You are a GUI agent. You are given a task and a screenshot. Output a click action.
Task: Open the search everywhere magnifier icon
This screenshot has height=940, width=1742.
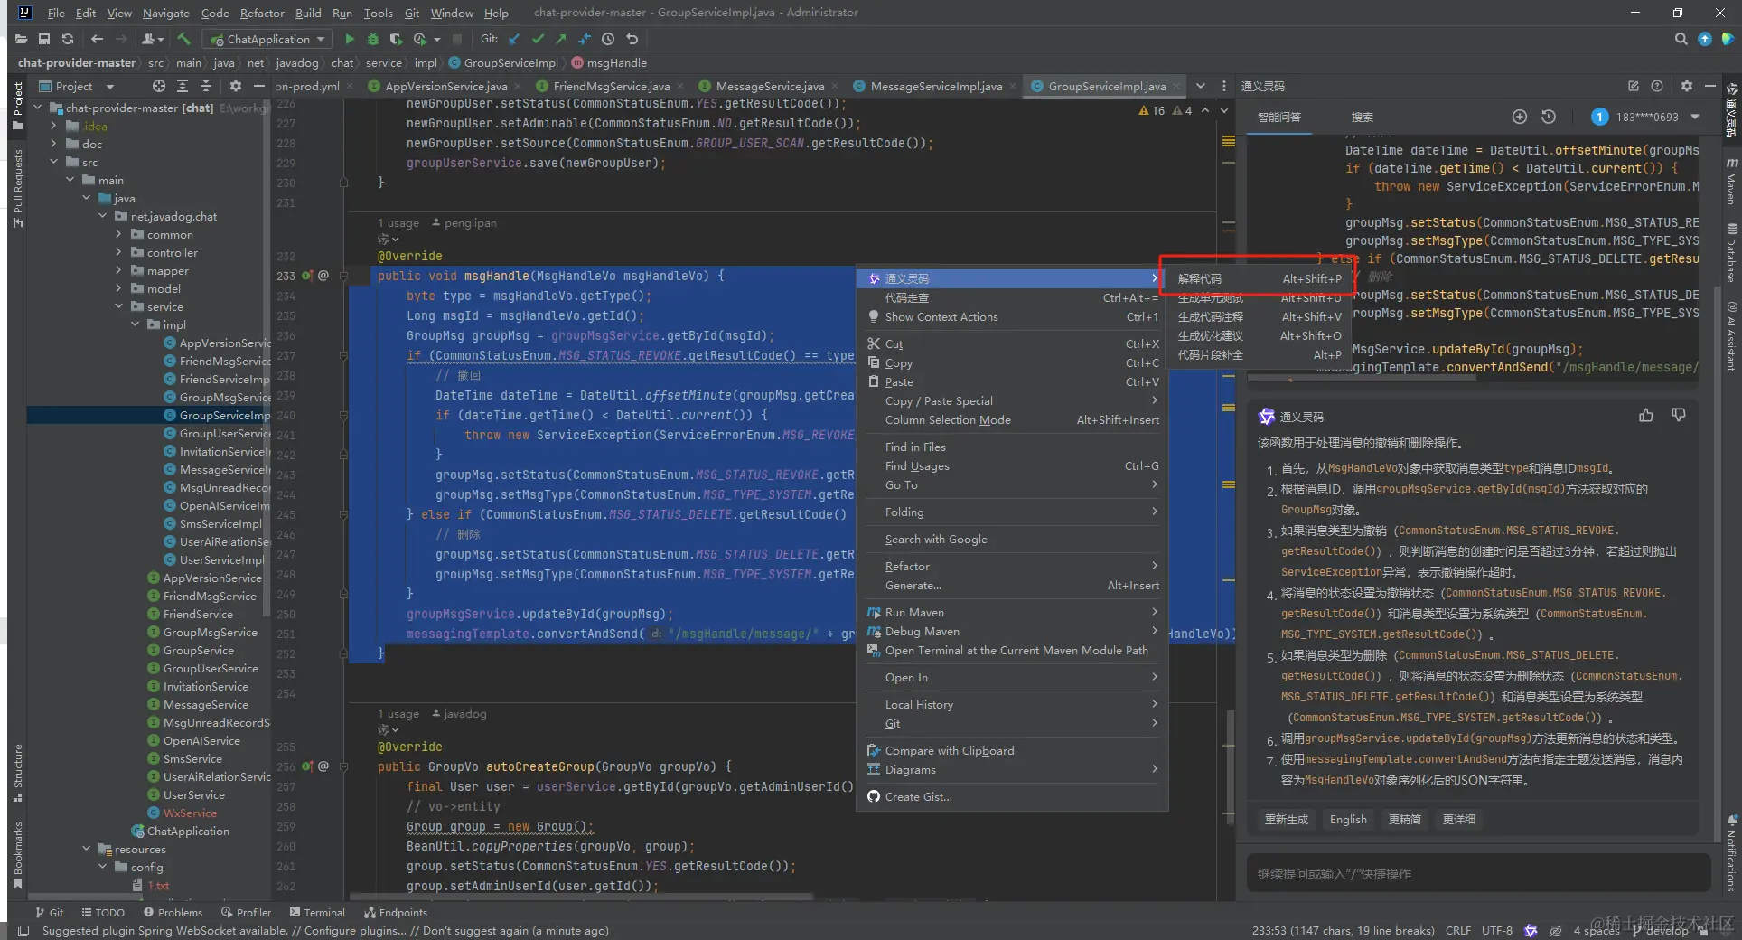tap(1681, 39)
